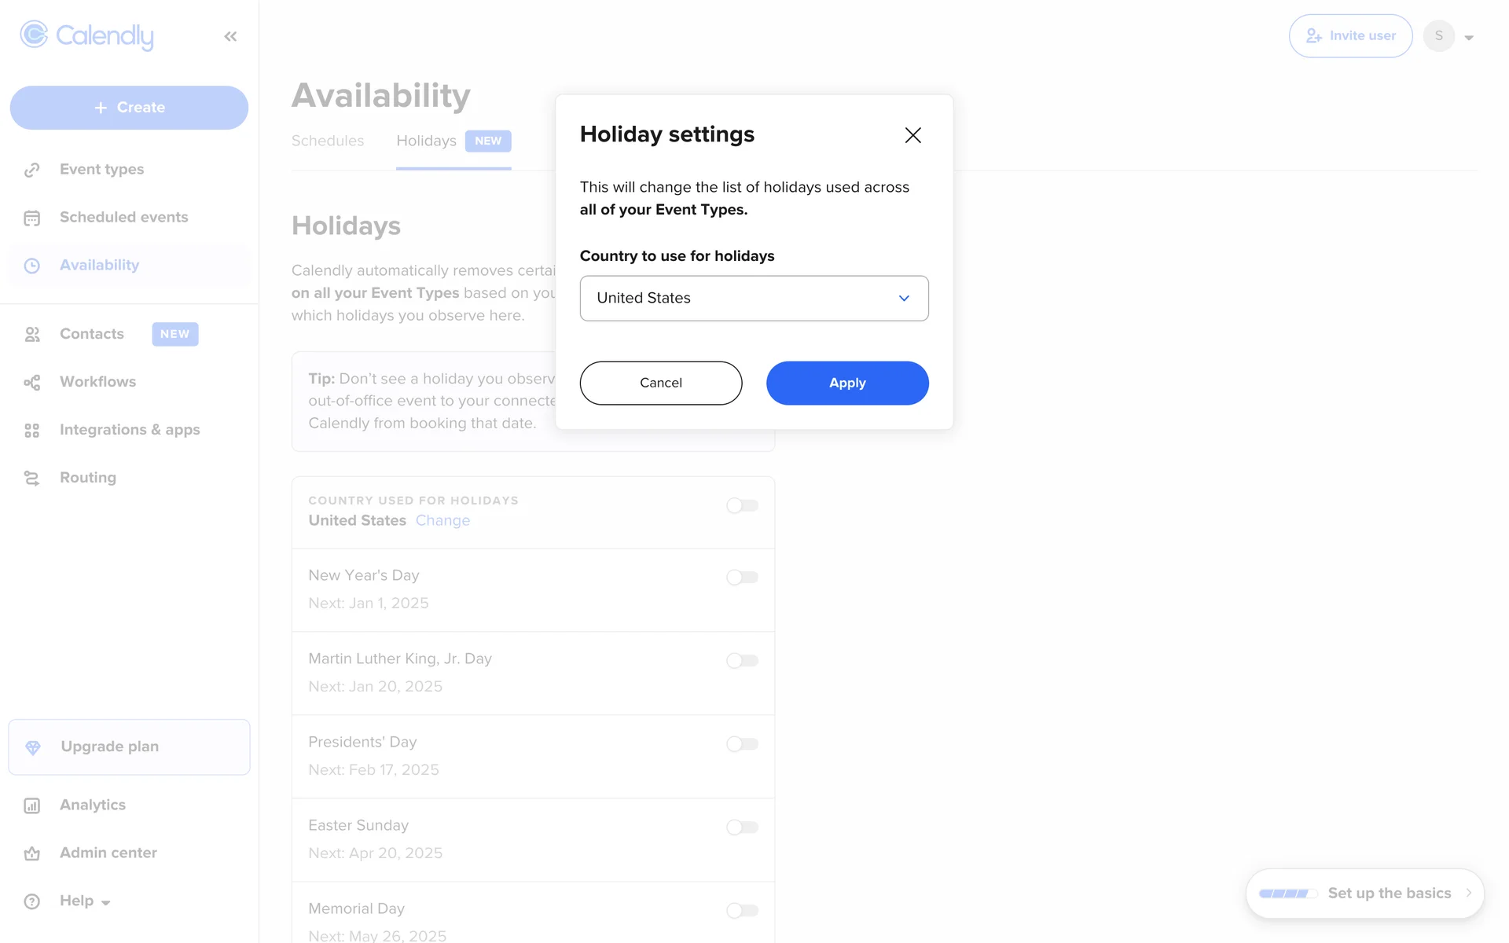Click the Event types link icon

click(32, 170)
